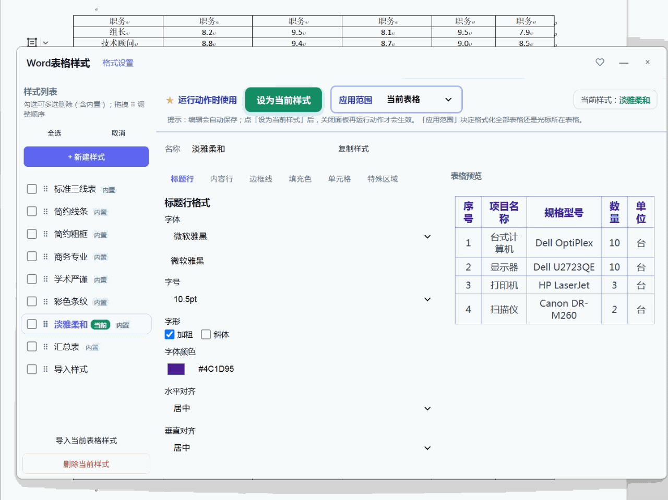The image size is (668, 500).
Task: Click the 当前样式:淡雅柔和 indicator
Action: (x=615, y=100)
